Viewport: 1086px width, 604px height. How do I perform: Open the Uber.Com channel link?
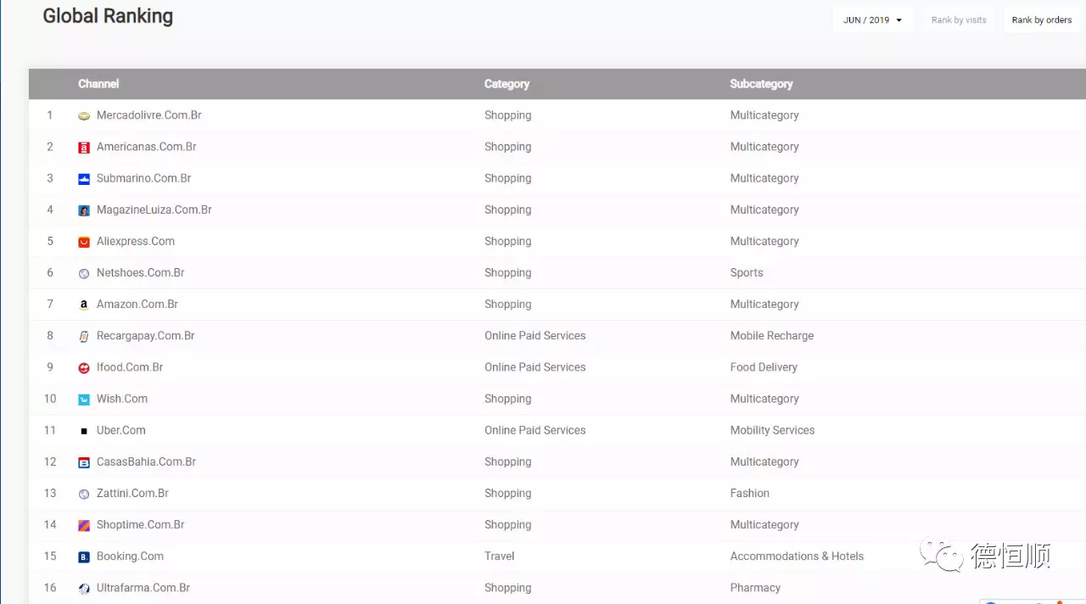[x=121, y=430]
